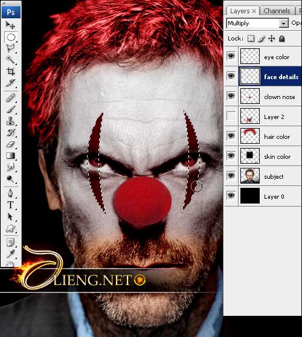Screen dimensions: 302x337
Task: Close the Layers tab with x
Action: (x=254, y=11)
